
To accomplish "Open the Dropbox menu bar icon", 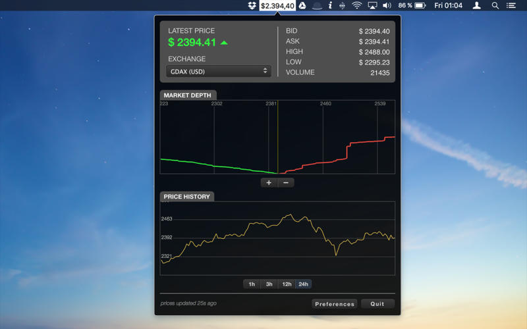I will (252, 6).
